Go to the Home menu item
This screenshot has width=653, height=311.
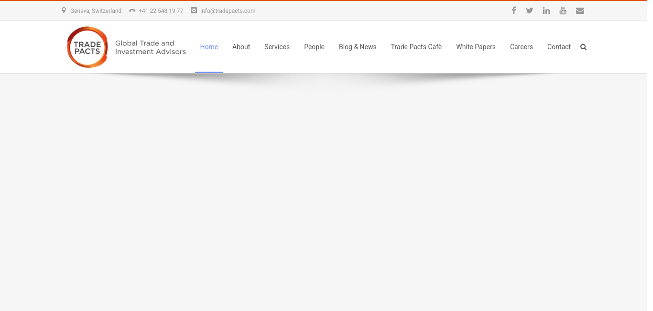coord(209,47)
